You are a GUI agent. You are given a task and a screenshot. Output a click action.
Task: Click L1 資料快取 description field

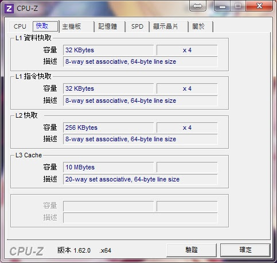click(x=141, y=61)
